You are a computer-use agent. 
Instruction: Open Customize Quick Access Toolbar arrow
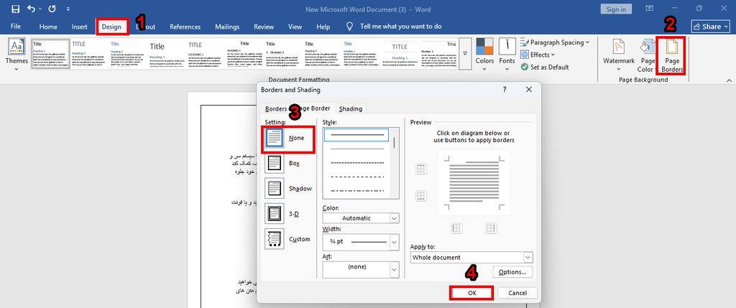68,9
